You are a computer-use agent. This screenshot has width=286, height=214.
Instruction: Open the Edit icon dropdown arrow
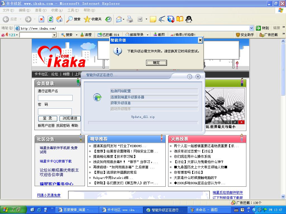click(146, 19)
